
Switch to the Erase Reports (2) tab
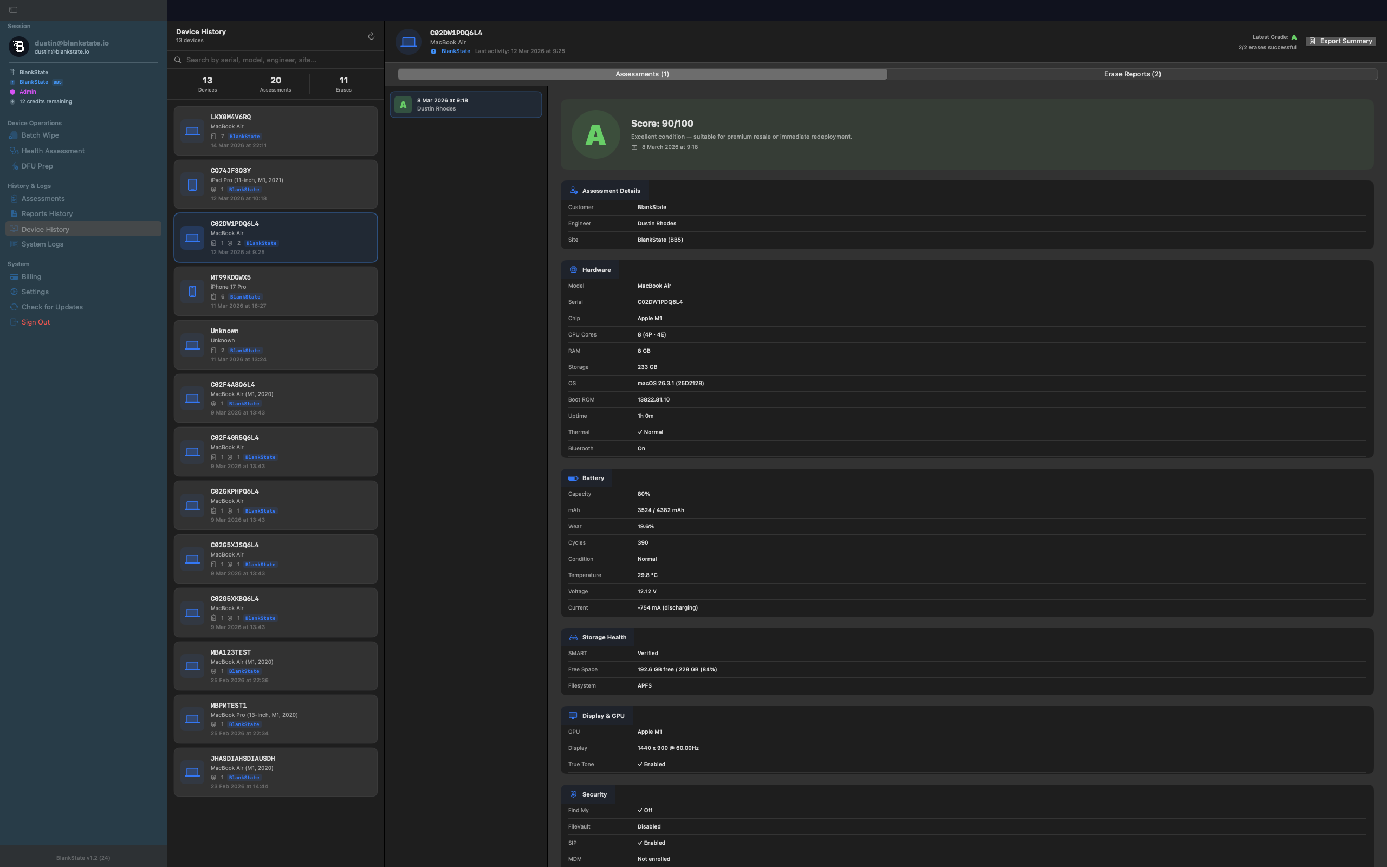pyautogui.click(x=1132, y=74)
